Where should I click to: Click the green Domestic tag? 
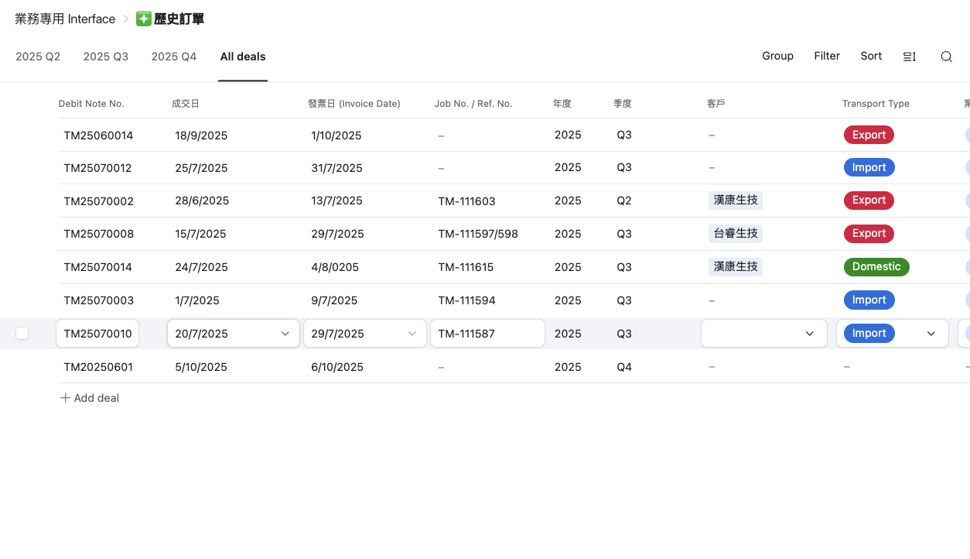876,267
